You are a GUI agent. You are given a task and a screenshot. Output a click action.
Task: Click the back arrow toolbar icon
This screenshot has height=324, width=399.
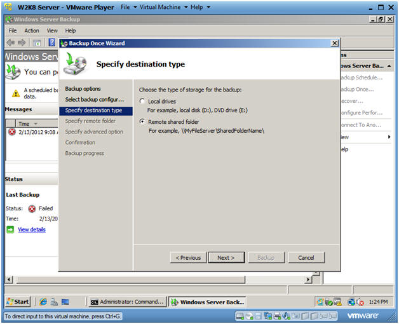pos(11,43)
